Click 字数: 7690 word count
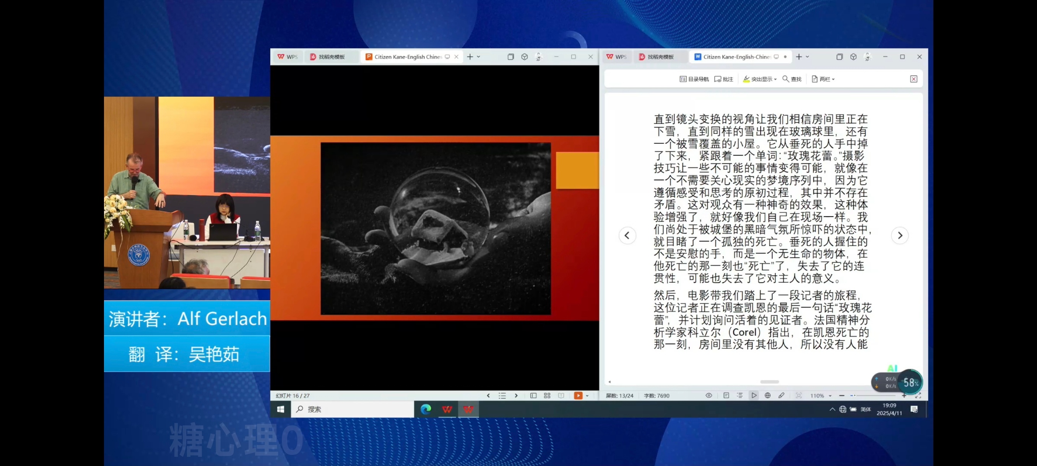The width and height of the screenshot is (1037, 466). pos(657,396)
